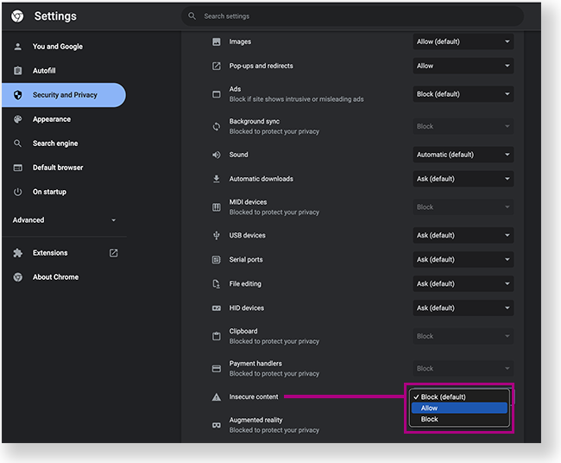Open the Images permission dropdown
561x463 pixels.
click(x=463, y=41)
